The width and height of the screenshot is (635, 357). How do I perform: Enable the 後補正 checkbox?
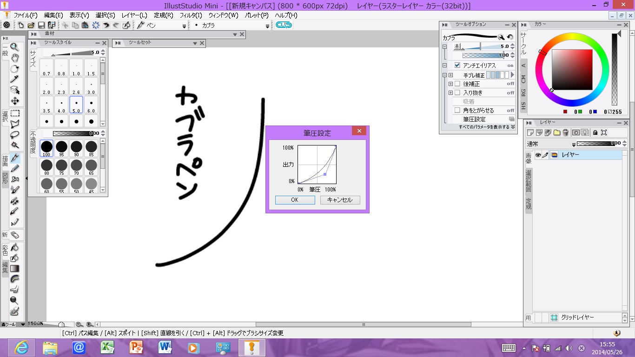457,84
